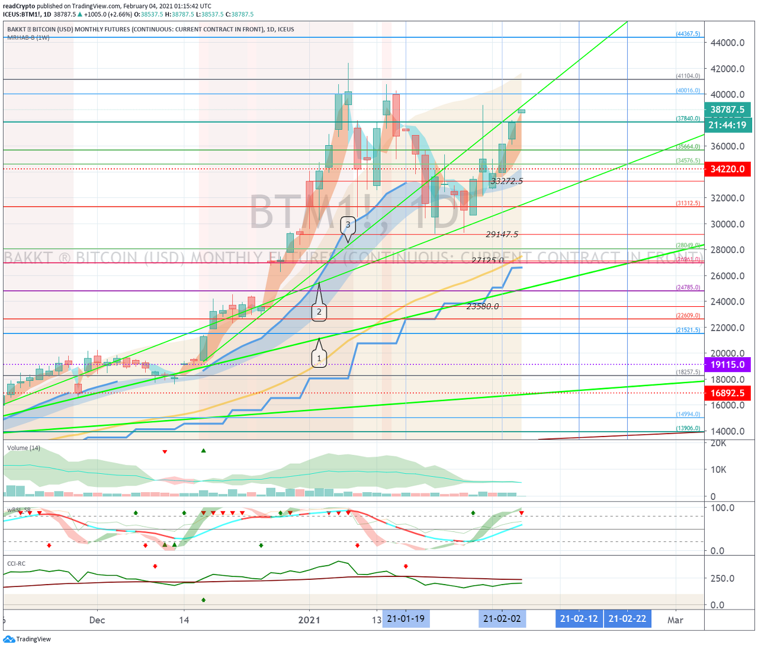Click the (14994.0) level label

[688, 414]
